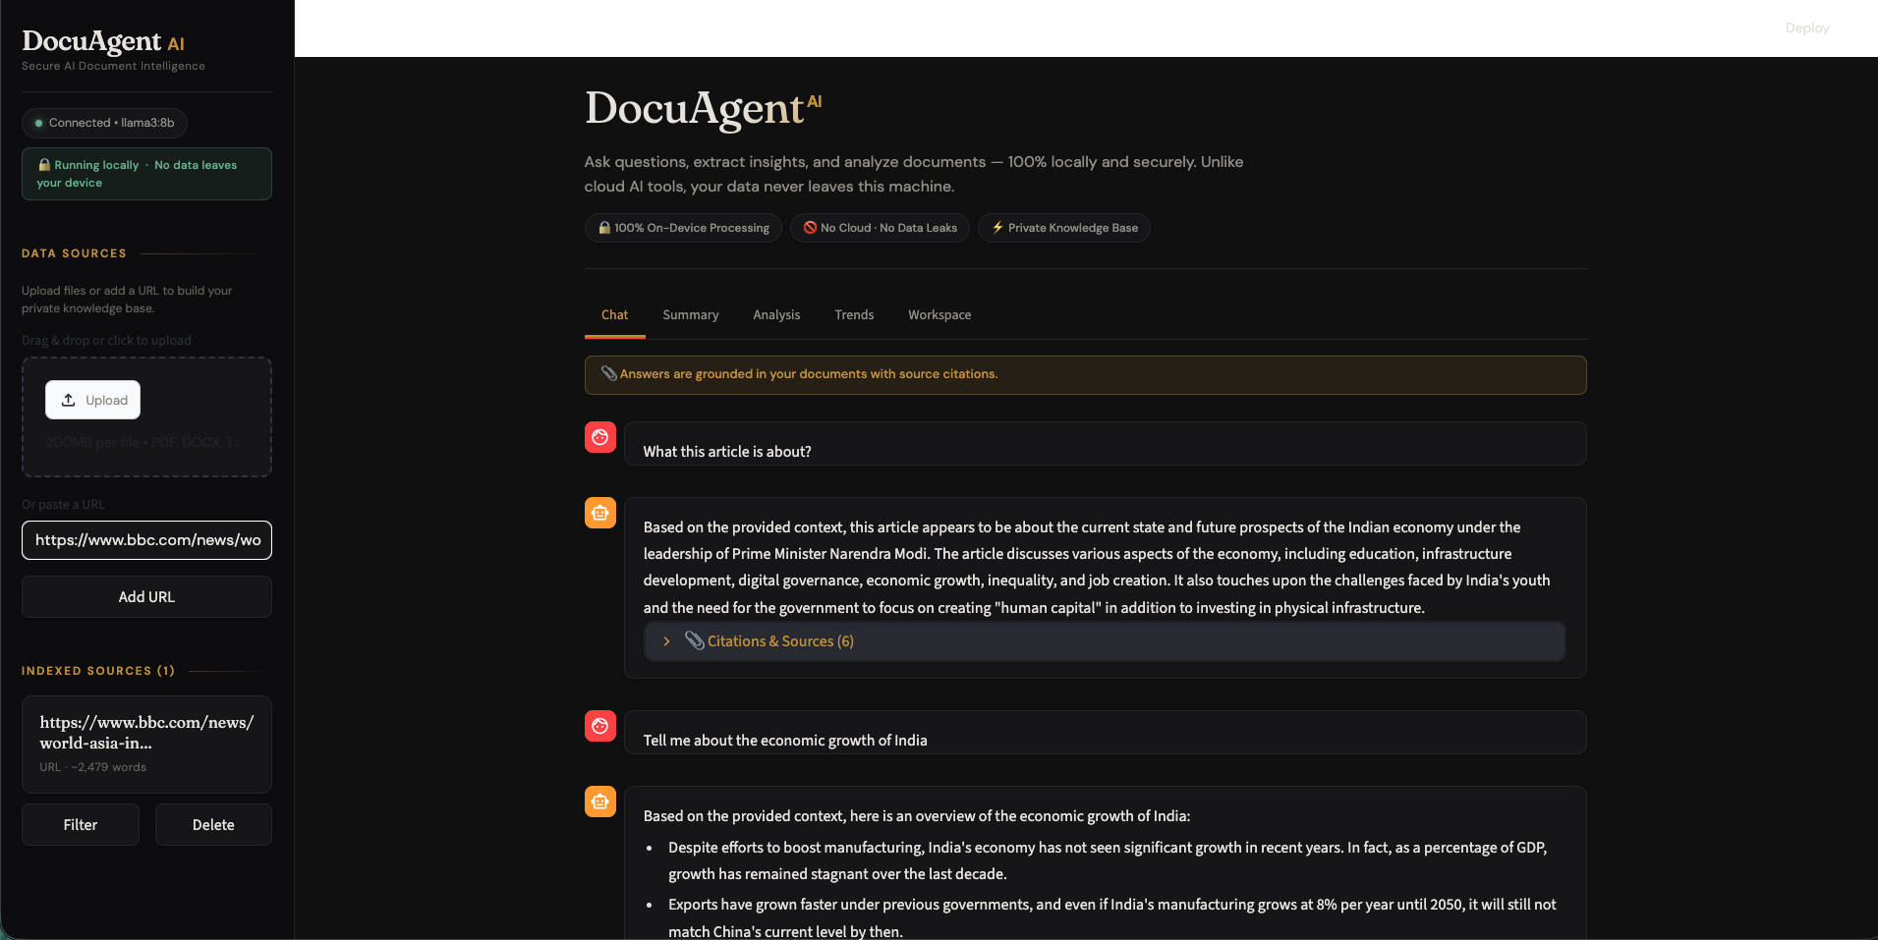This screenshot has width=1878, height=940.
Task: Click the bot avatar beside the article summary answer
Action: pos(600,513)
